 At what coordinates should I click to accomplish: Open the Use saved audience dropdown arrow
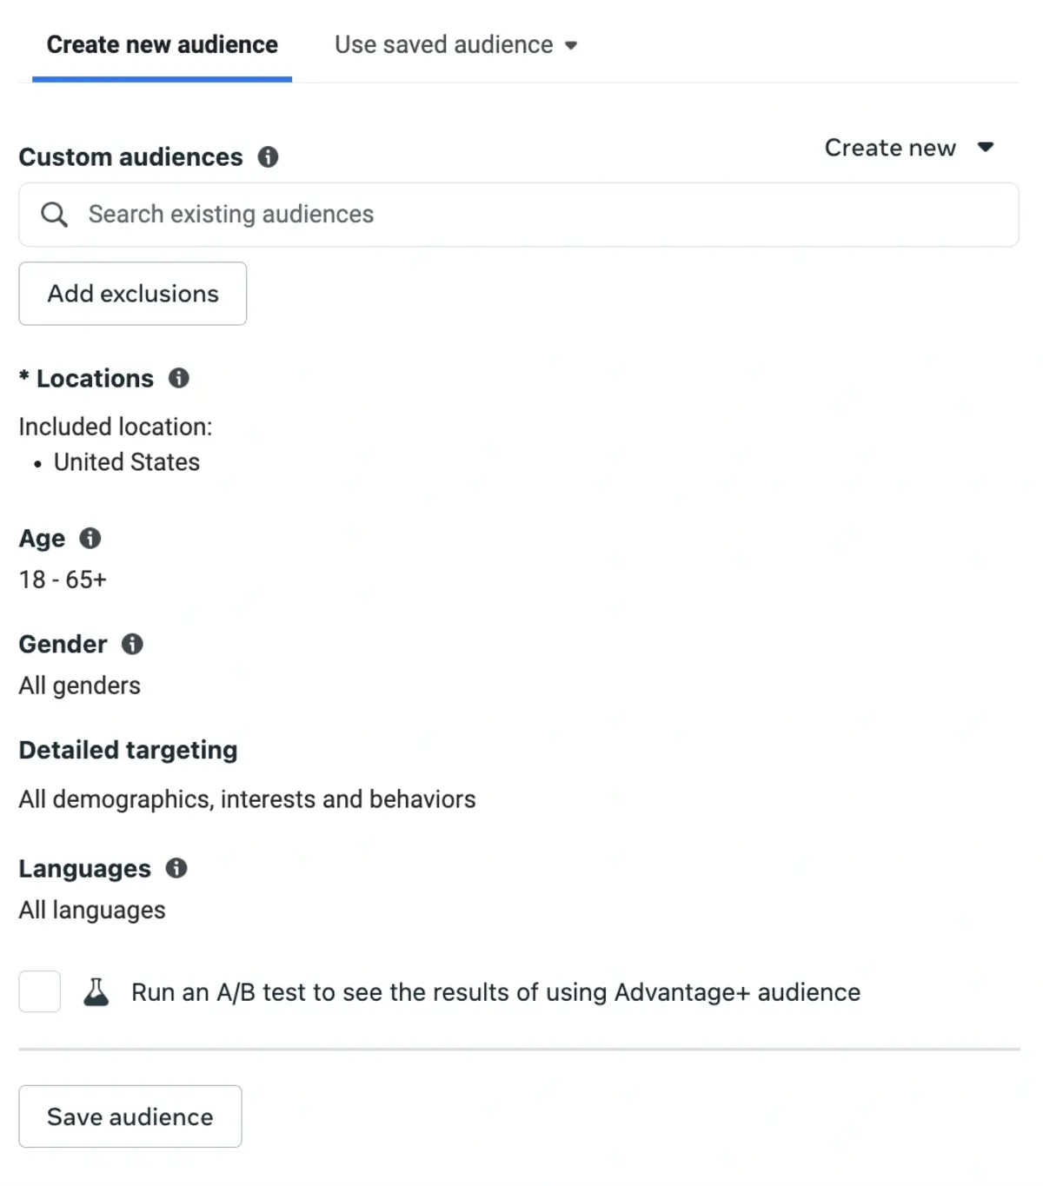(571, 45)
